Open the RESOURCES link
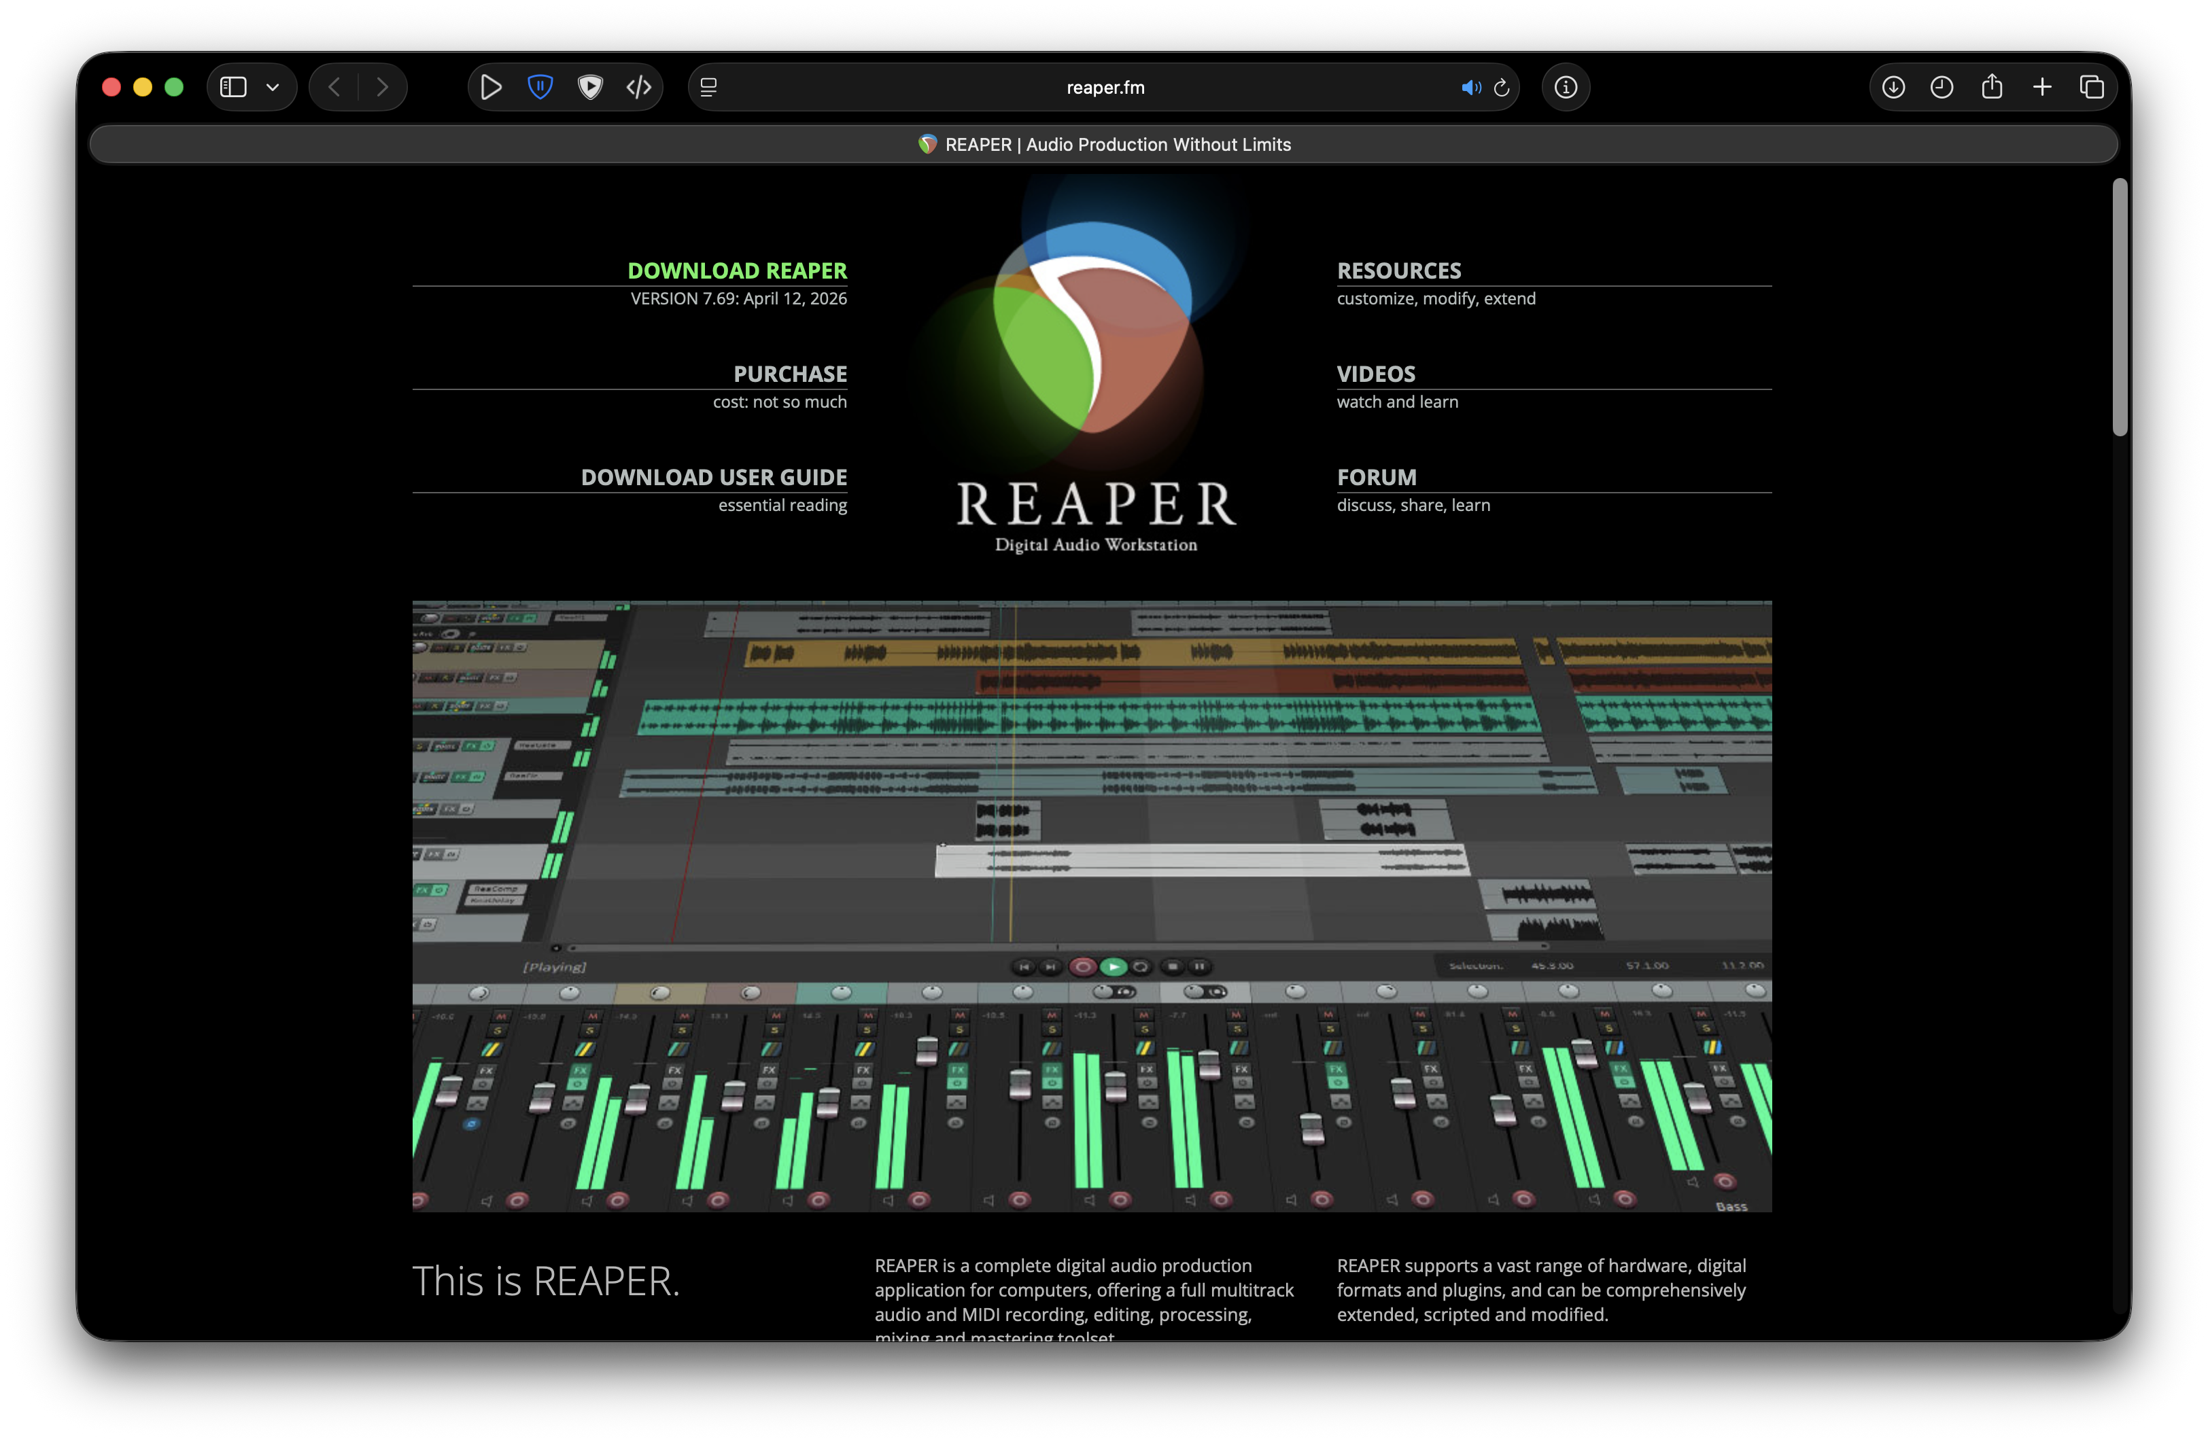Image resolution: width=2208 pixels, height=1442 pixels. tap(1399, 270)
